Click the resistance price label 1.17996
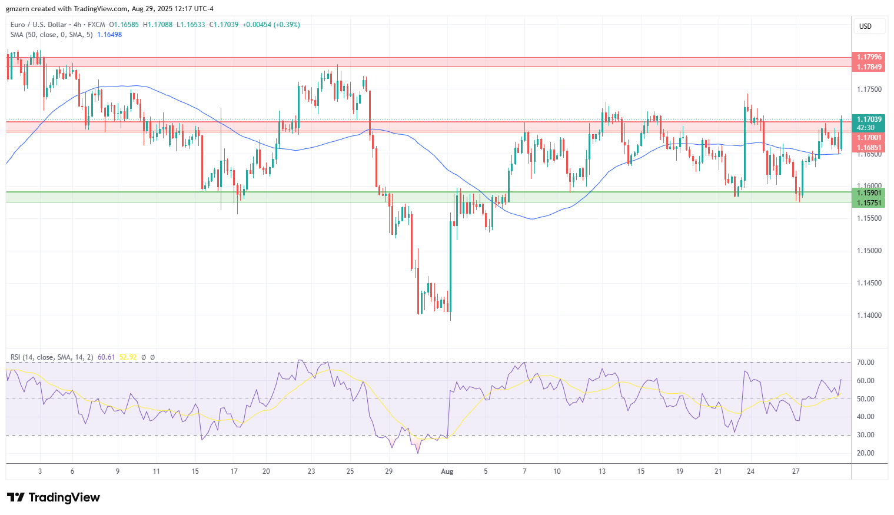The image size is (894, 515). (869, 57)
